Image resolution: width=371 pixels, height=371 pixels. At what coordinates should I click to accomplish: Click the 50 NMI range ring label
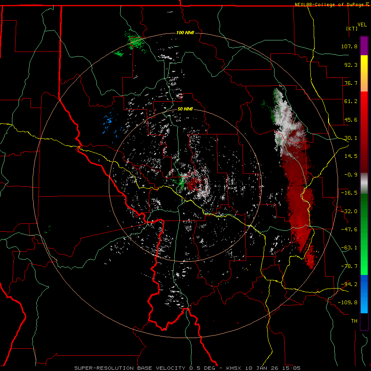pyautogui.click(x=185, y=109)
